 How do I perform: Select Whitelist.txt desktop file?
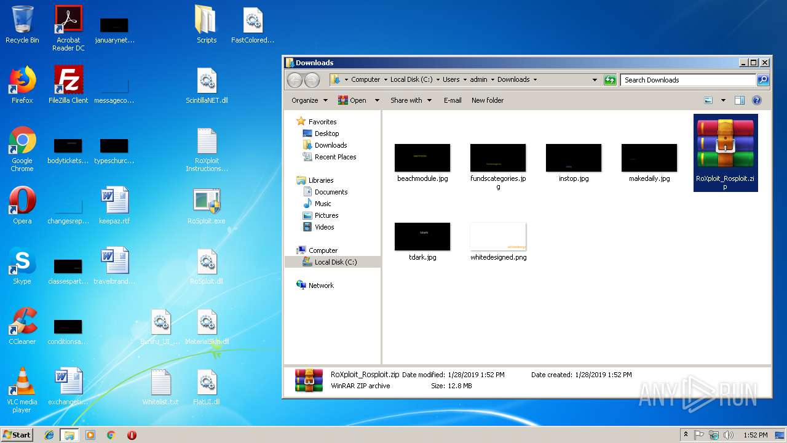pyautogui.click(x=160, y=386)
